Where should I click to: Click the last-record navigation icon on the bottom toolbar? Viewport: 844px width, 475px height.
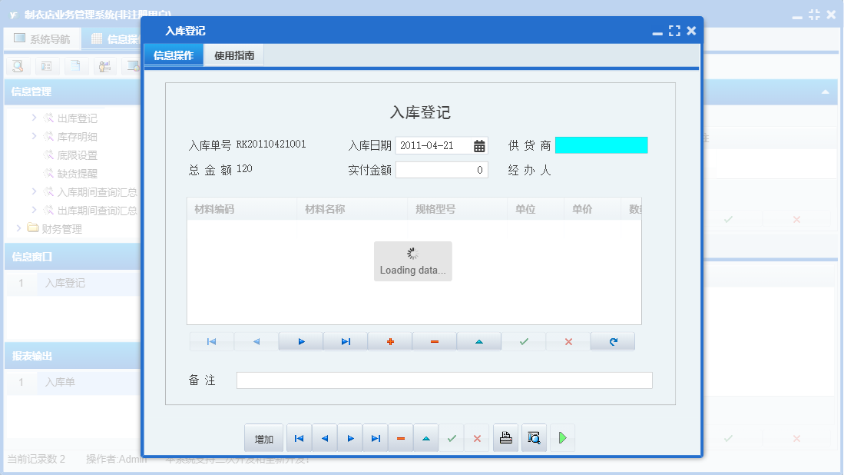click(x=376, y=437)
